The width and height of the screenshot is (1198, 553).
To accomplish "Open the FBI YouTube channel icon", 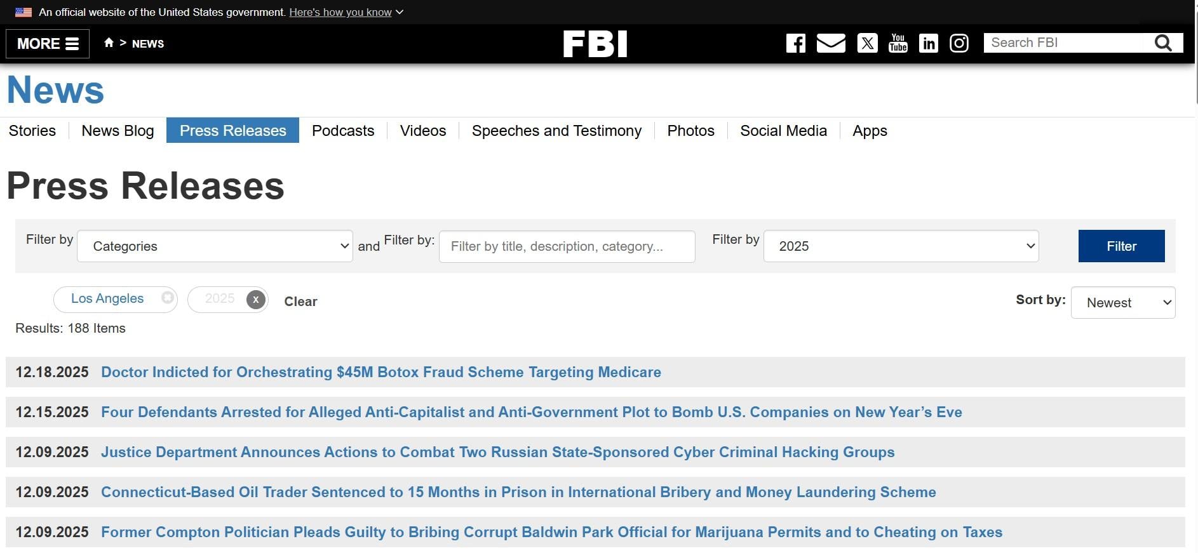I will (898, 43).
